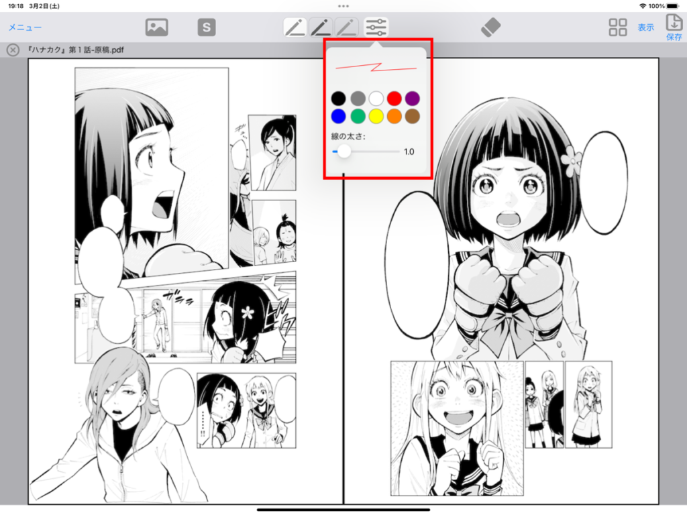687x515 pixels.
Task: Click the 1.0 thickness value
Action: pyautogui.click(x=409, y=152)
